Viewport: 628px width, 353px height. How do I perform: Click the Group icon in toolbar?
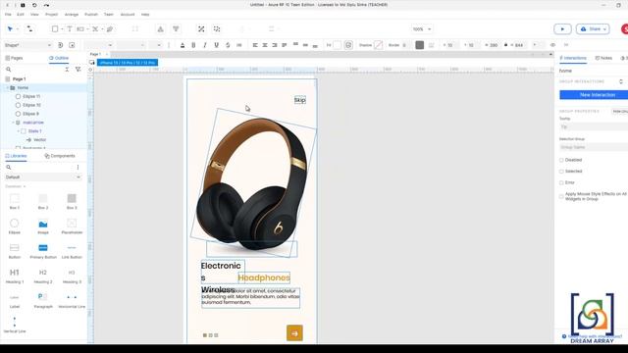(x=201, y=28)
